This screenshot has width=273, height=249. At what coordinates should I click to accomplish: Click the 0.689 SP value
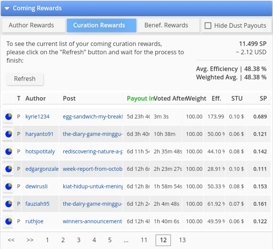(x=260, y=117)
